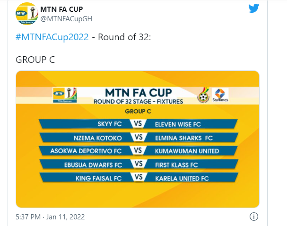287x226 pixels.
Task: Click the Ghana FA crest logo
Action: [203, 96]
